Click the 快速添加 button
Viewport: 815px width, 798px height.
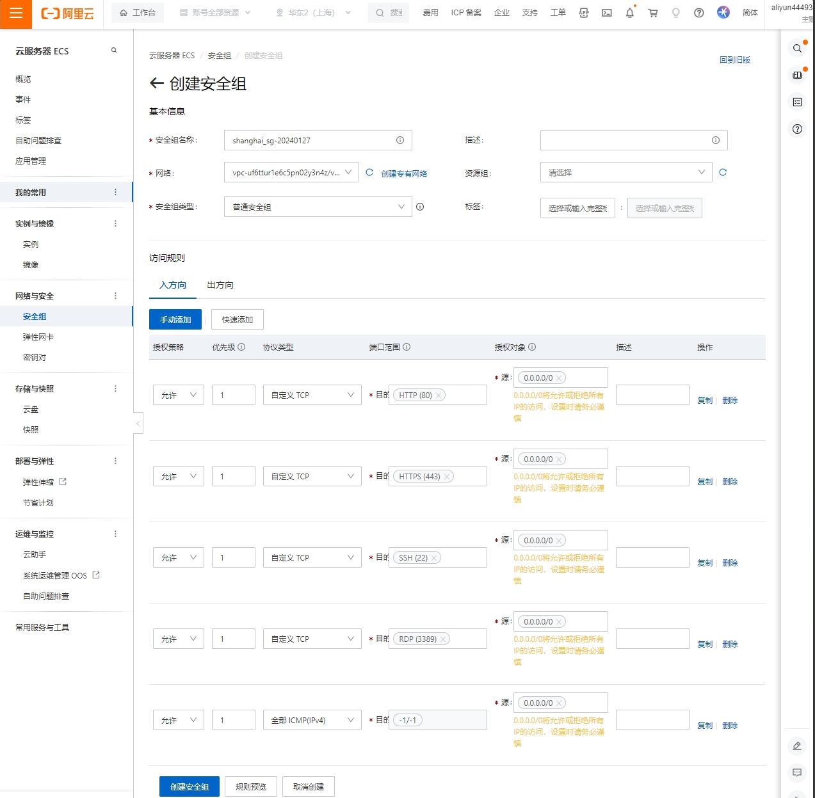(x=238, y=319)
